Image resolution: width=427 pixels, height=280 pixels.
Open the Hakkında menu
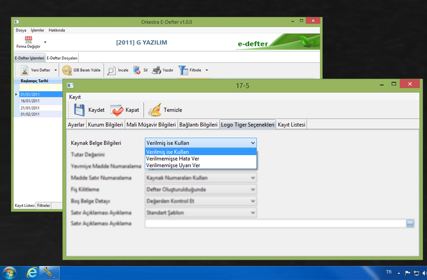coord(56,30)
